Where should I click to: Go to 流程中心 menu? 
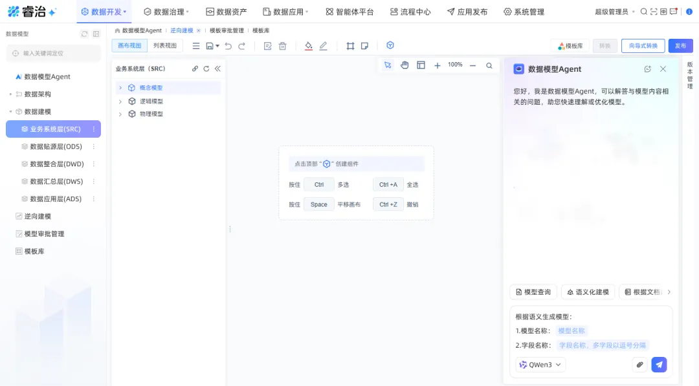click(410, 12)
